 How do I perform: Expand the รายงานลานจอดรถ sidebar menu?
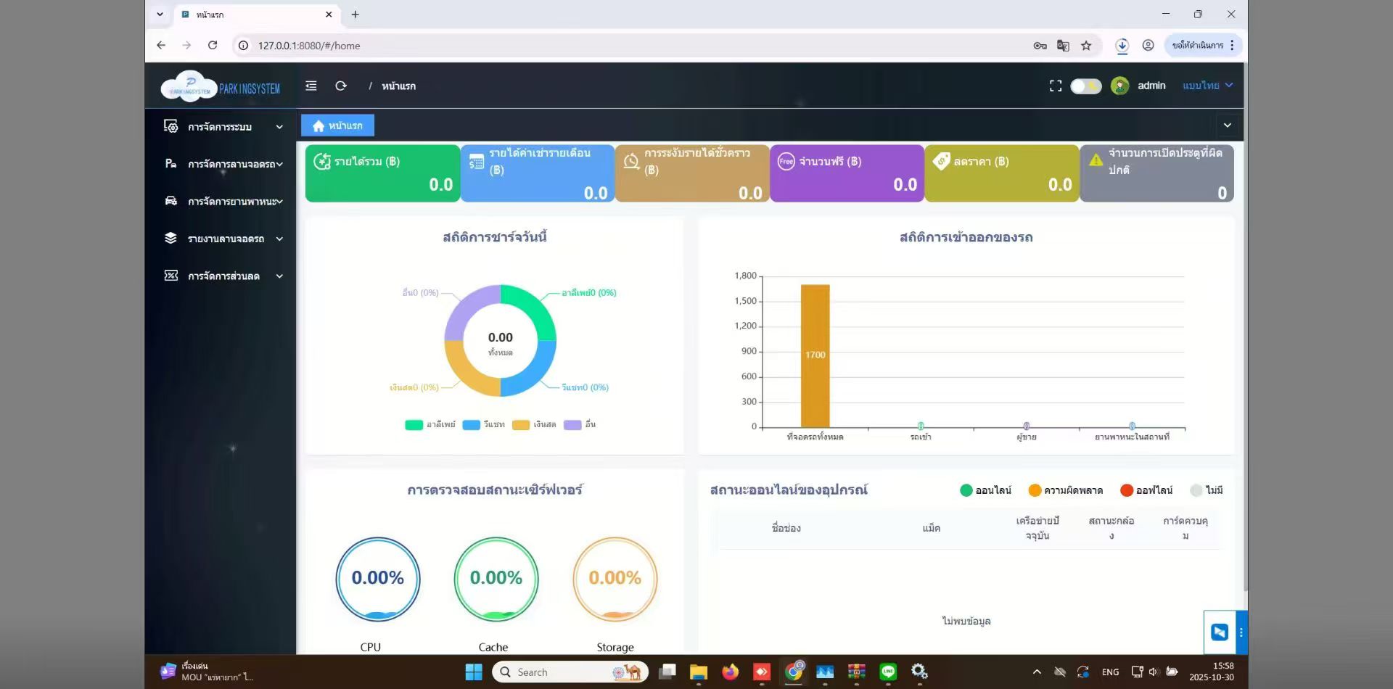click(x=223, y=239)
